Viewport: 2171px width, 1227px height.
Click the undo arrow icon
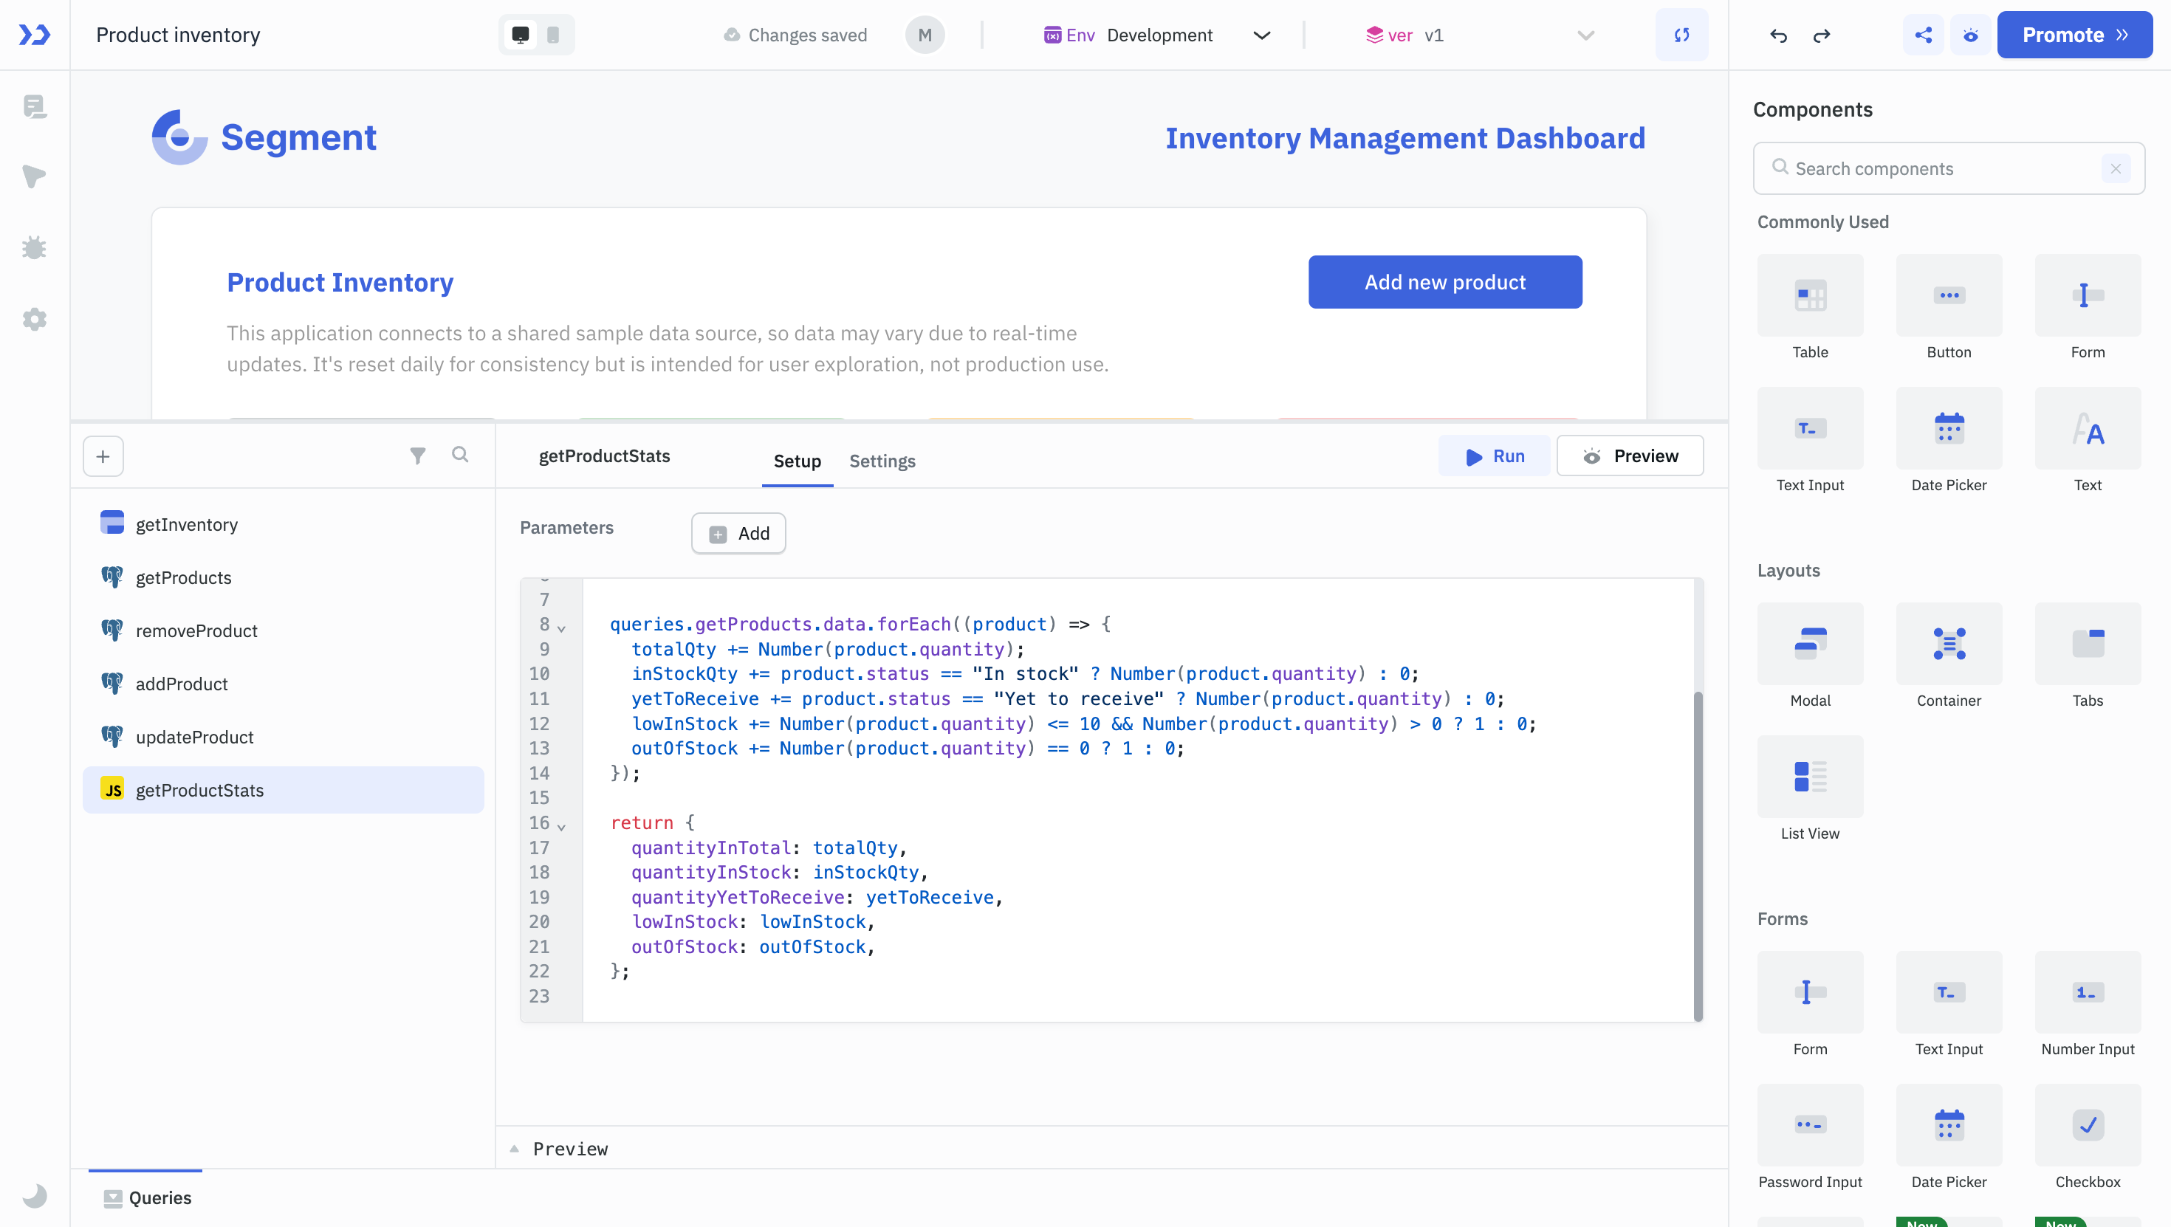[x=1778, y=35]
